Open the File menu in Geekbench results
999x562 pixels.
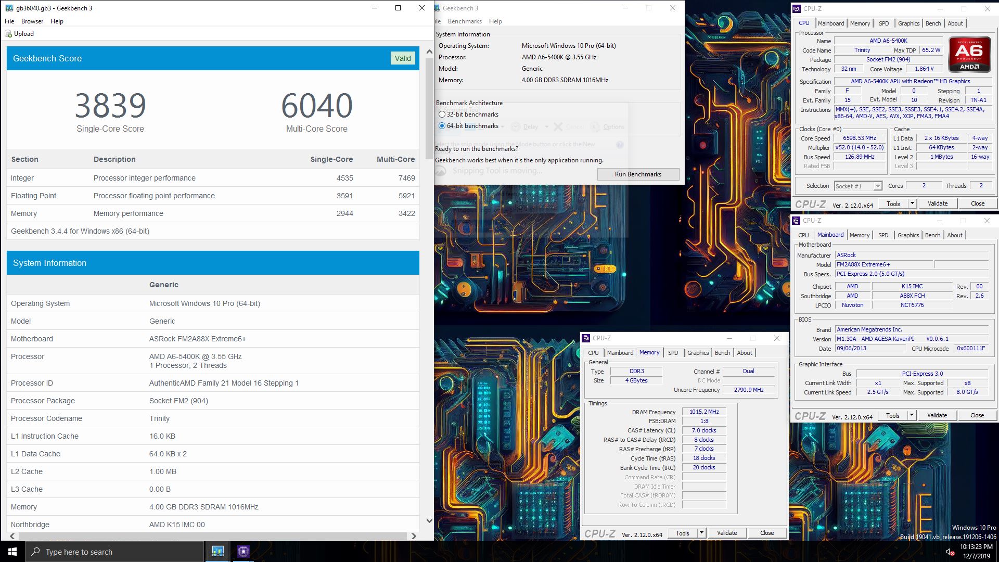9,21
